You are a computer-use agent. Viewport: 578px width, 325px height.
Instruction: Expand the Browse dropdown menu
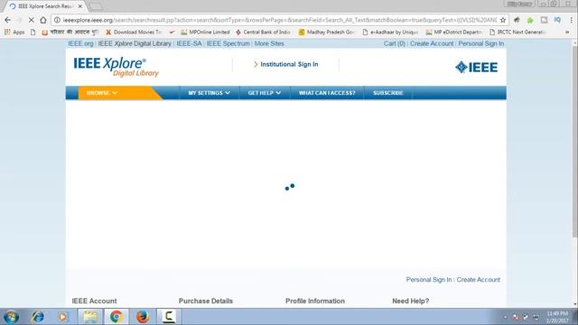pos(102,93)
